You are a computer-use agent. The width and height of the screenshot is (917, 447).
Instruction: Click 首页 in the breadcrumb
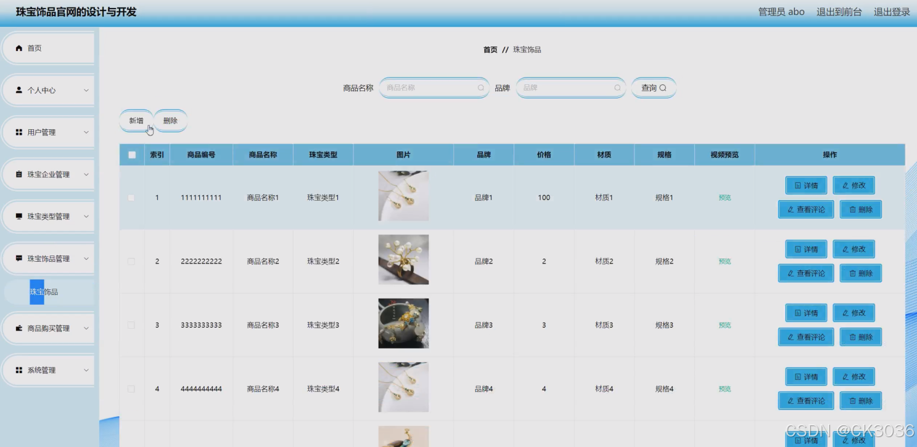pos(490,50)
